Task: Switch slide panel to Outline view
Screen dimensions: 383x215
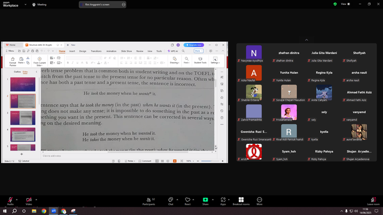Action: (17, 72)
